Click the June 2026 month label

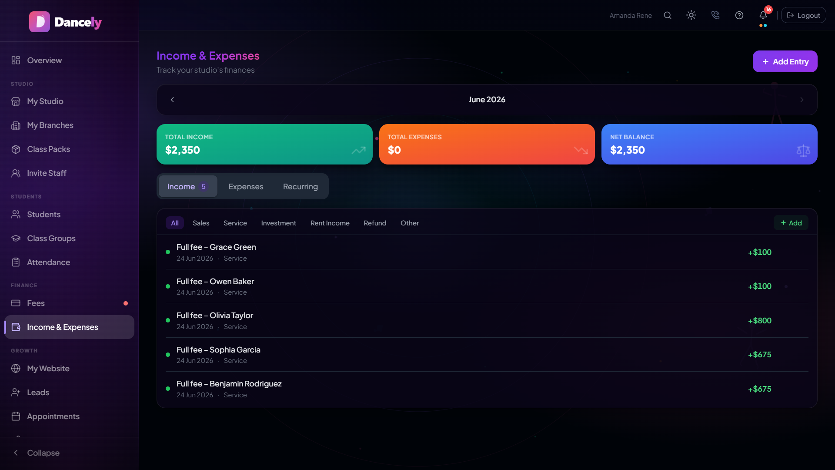(487, 100)
